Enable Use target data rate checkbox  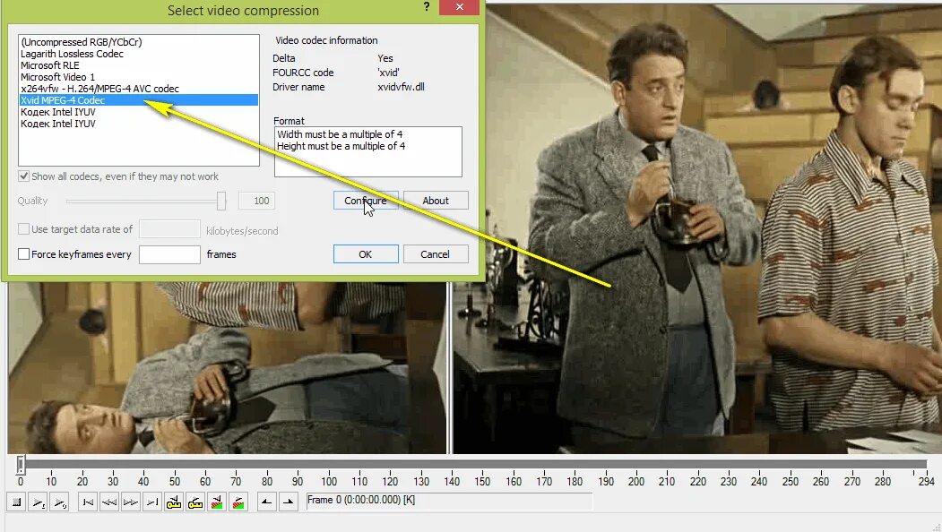tap(23, 228)
